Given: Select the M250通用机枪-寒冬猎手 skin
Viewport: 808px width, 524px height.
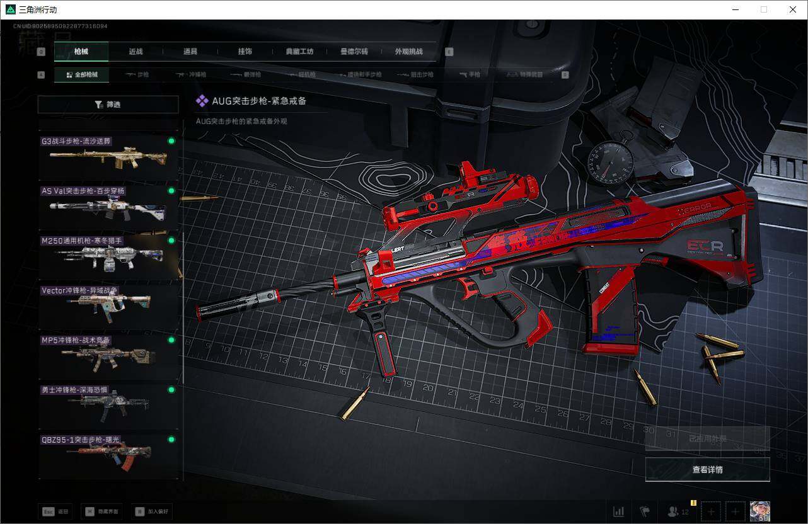Looking at the screenshot, I should 109,256.
